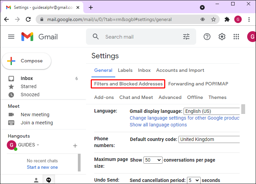Reload the page
This screenshot has width=256, height=184.
(x=28, y=19)
